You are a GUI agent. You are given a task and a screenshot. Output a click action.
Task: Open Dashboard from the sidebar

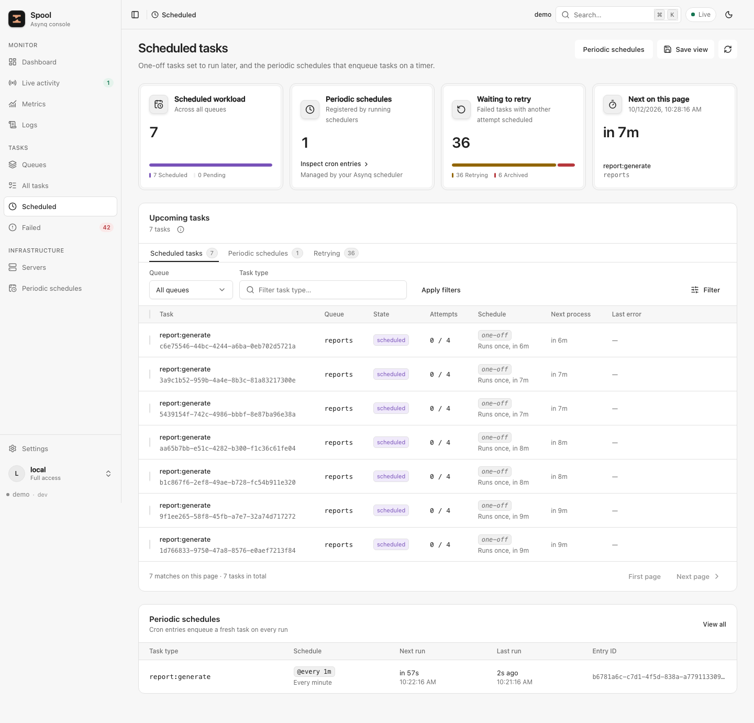[x=60, y=62]
